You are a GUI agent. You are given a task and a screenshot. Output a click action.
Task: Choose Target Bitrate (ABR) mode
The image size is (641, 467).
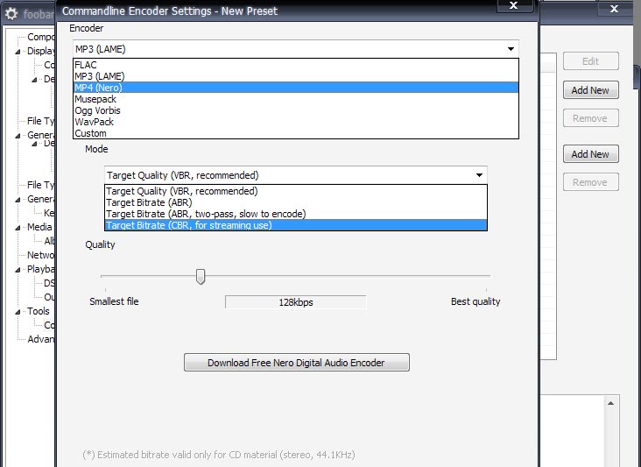point(296,202)
